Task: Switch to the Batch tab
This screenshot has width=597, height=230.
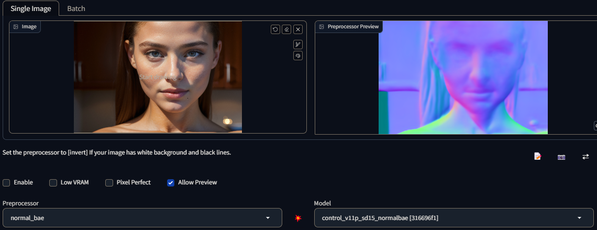Action: click(76, 8)
